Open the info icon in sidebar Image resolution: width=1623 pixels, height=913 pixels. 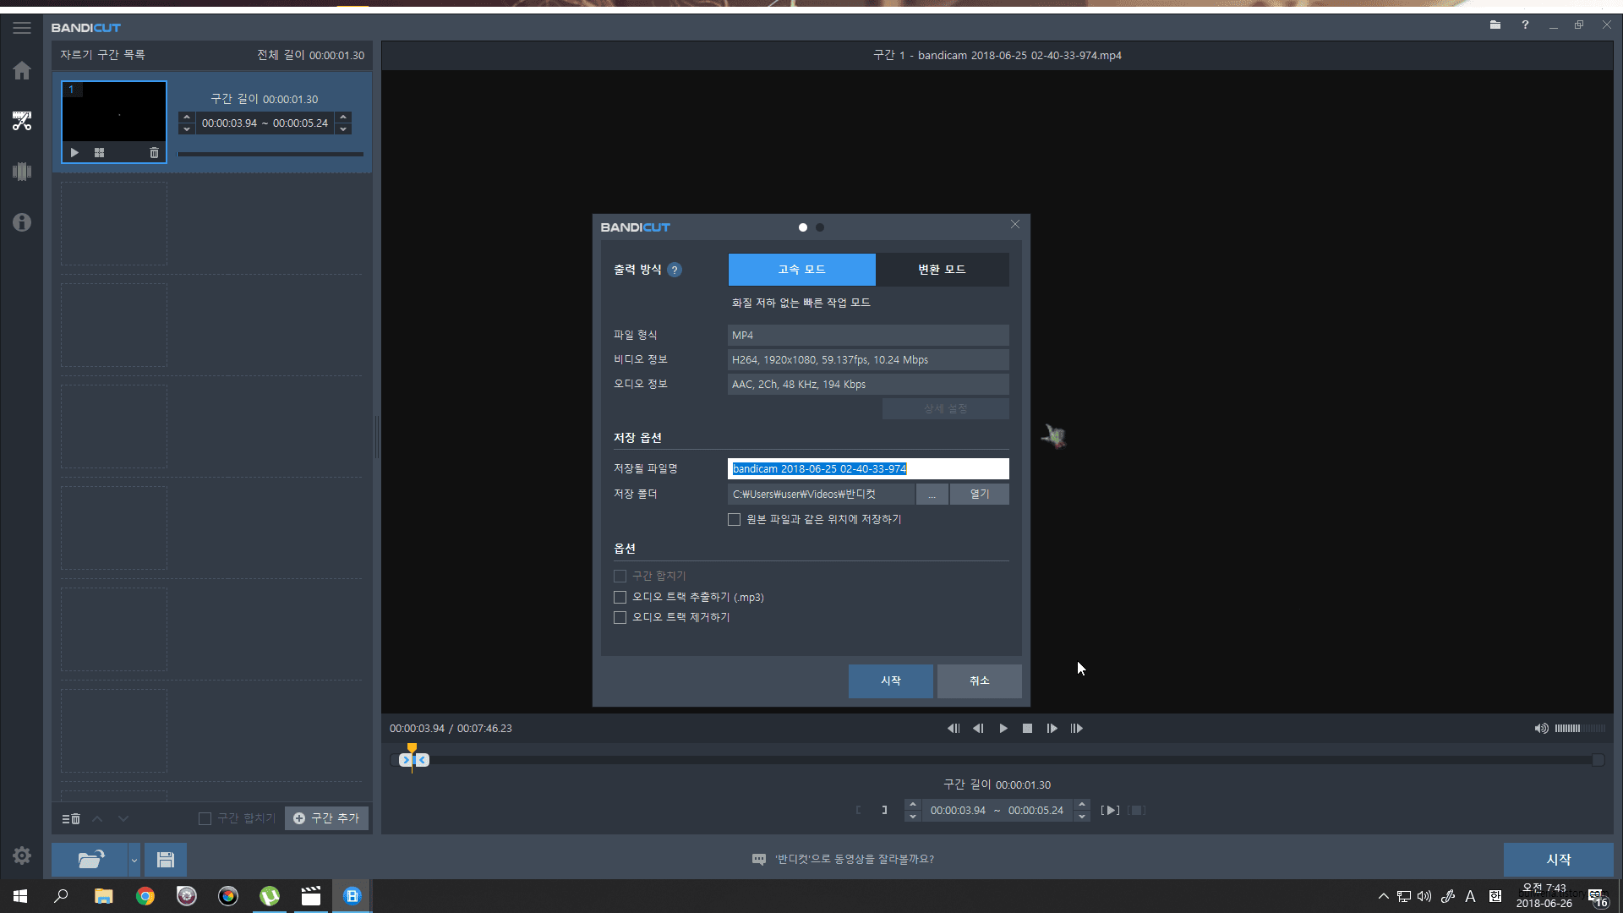22,222
